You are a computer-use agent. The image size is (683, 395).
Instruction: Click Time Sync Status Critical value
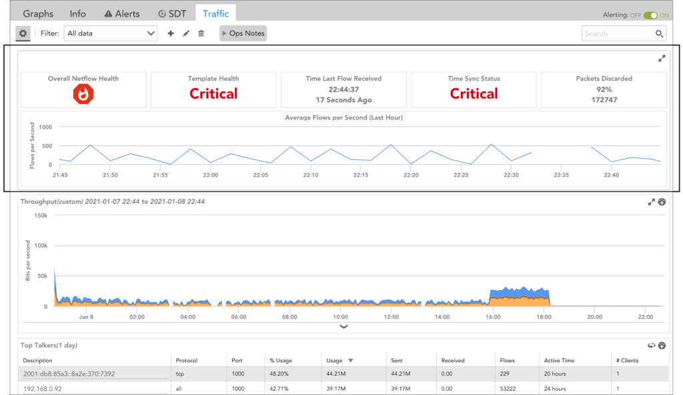(x=474, y=93)
